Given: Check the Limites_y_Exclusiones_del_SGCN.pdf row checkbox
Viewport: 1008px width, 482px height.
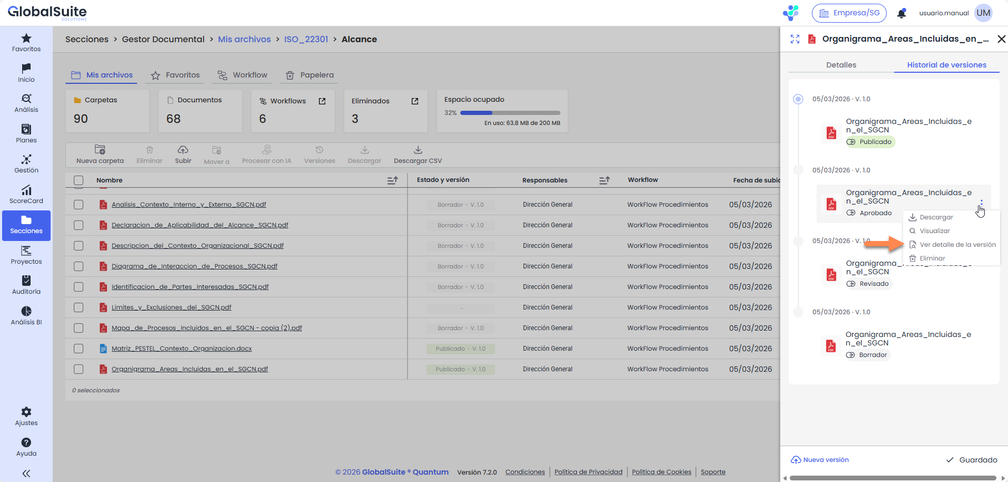Looking at the screenshot, I should pyautogui.click(x=79, y=307).
